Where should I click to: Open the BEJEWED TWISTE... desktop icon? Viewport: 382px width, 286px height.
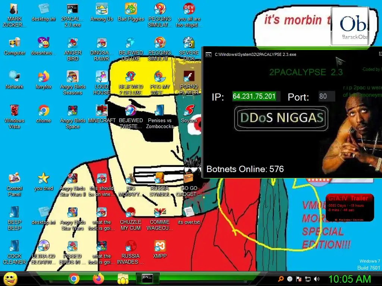pyautogui.click(x=131, y=116)
